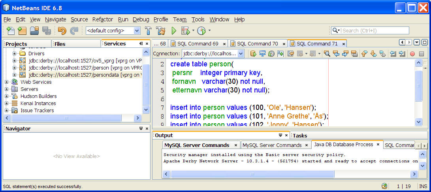Viewport: 431px width, 192px height.
Task: Click the Undo arrow icon
Action: tap(62, 30)
